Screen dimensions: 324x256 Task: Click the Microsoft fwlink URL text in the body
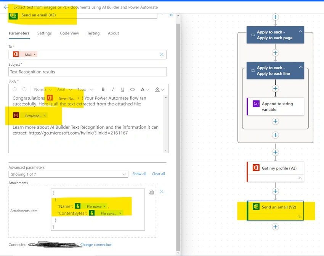78,133
